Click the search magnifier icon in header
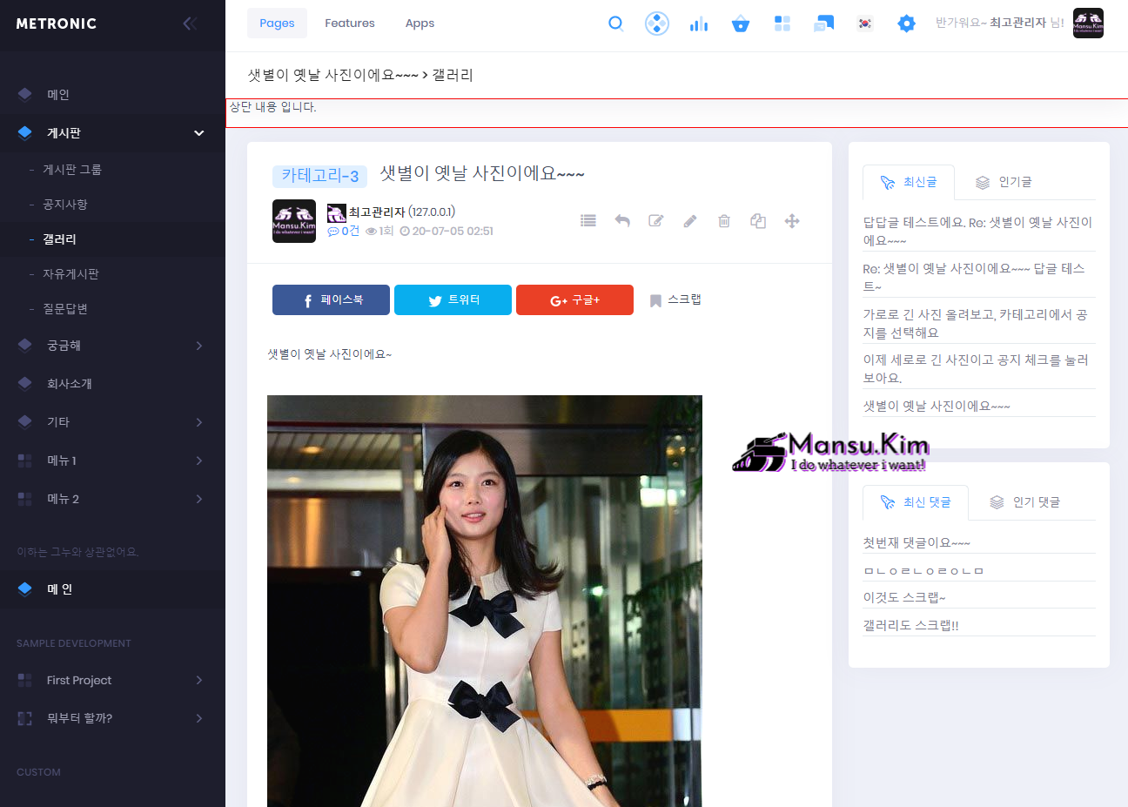The height and width of the screenshot is (807, 1128). click(615, 24)
